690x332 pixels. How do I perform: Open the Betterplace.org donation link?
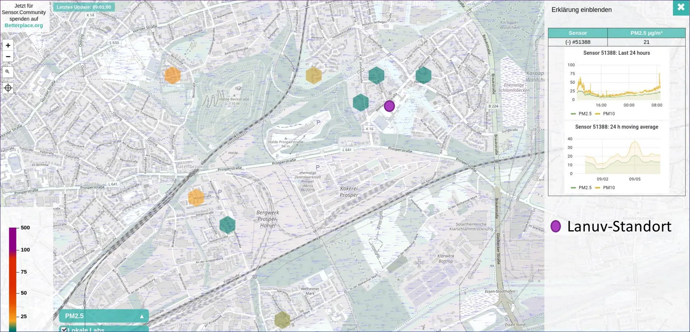24,25
